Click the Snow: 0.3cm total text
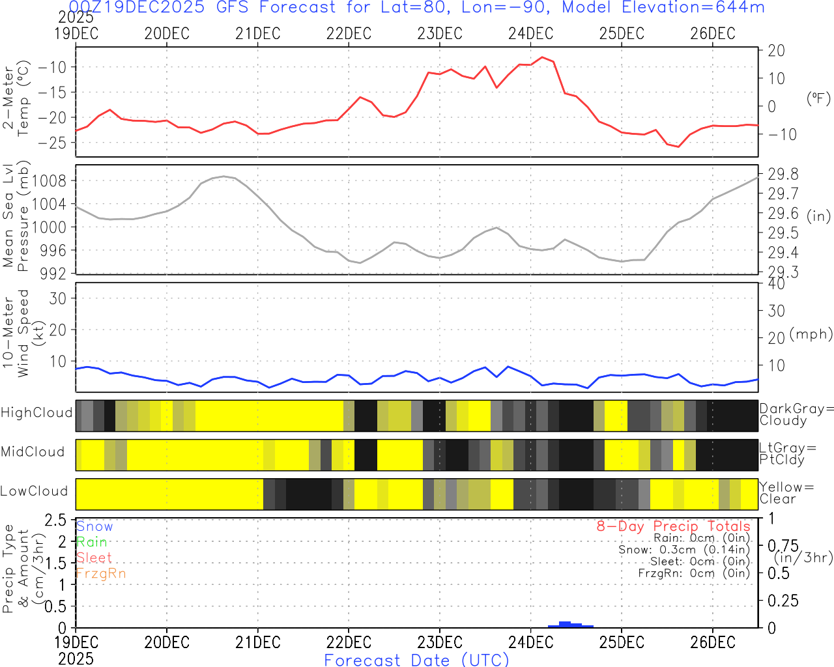The height and width of the screenshot is (667, 834). (x=684, y=550)
